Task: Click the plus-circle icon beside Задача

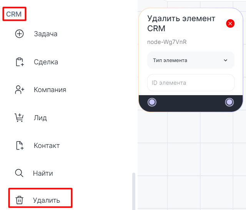Action: [19, 34]
